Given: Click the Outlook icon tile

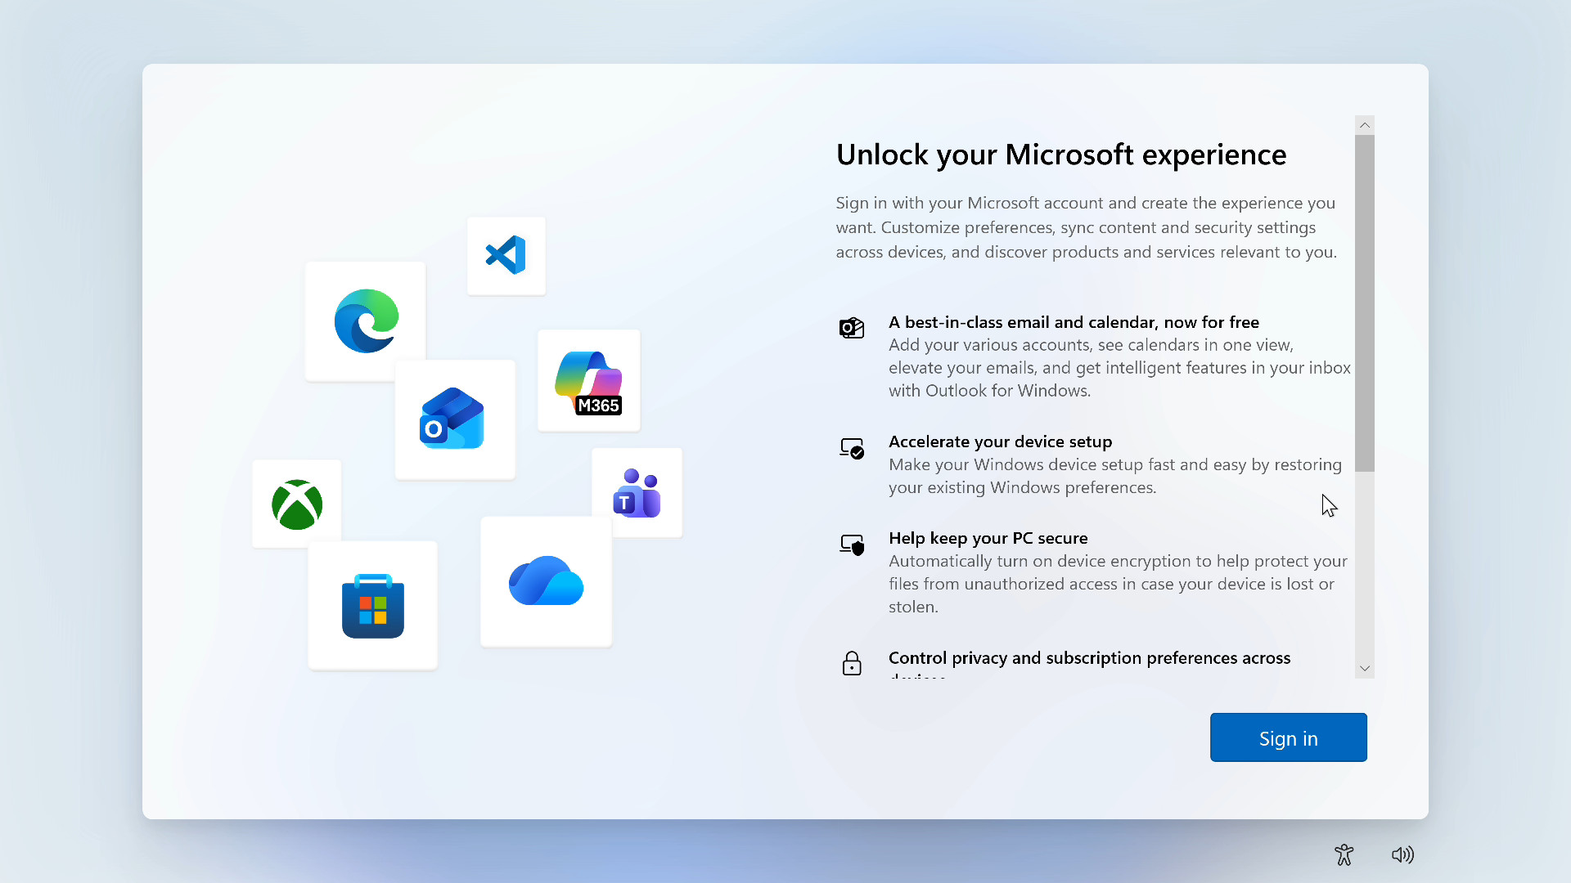Looking at the screenshot, I should coord(454,419).
